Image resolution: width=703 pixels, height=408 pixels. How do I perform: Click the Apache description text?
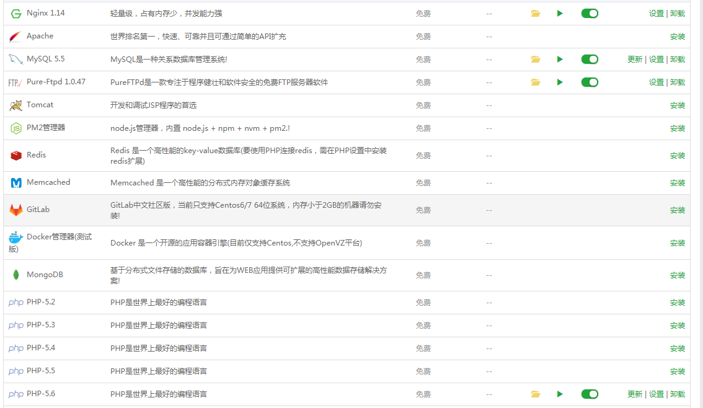click(x=198, y=37)
